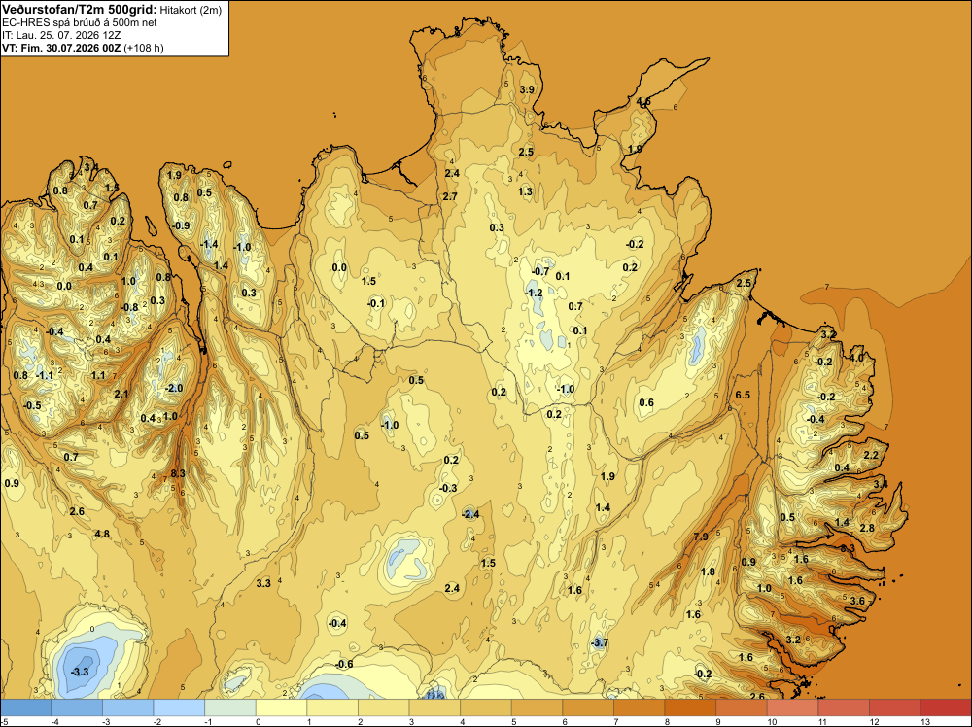Click the 2.1 temperature value
This screenshot has width=972, height=727.
pyautogui.click(x=121, y=394)
